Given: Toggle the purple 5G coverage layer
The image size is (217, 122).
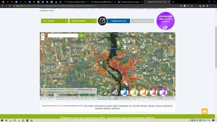Looking at the screenshot, I should pyautogui.click(x=163, y=92).
